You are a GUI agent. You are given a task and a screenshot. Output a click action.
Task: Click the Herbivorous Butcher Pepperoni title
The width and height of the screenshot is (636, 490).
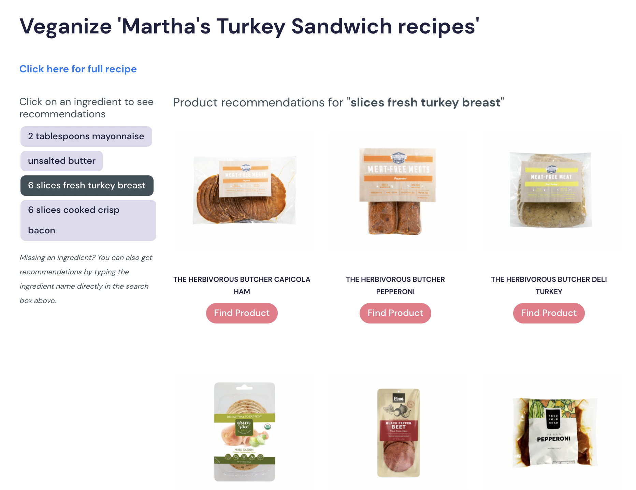coord(395,285)
